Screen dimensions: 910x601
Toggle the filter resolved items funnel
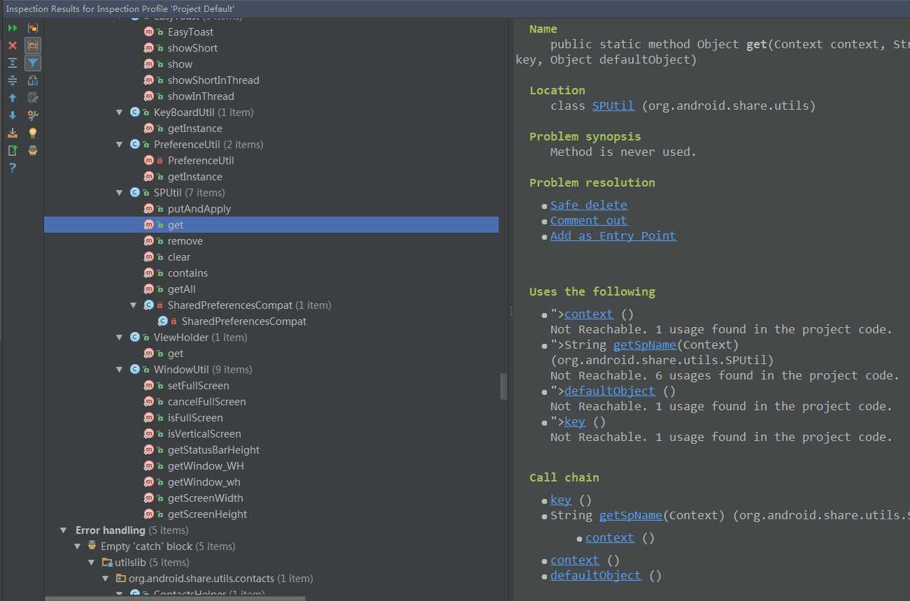coord(33,63)
